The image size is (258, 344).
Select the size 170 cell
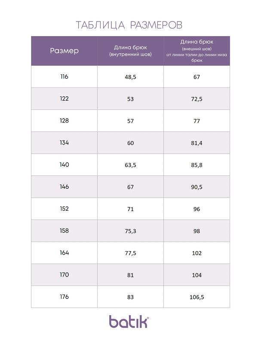64,275
